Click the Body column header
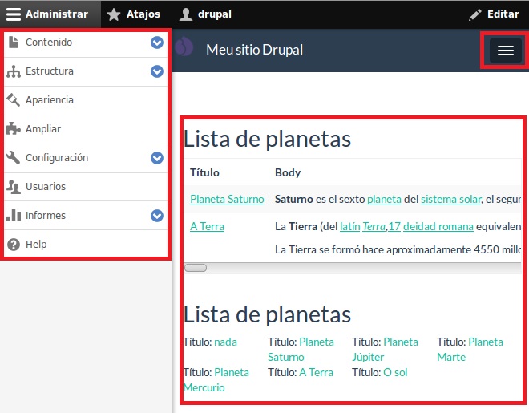Screen dimensions: 529x413 [288, 172]
